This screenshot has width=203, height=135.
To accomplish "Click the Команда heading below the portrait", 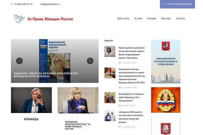I will click(31, 119).
